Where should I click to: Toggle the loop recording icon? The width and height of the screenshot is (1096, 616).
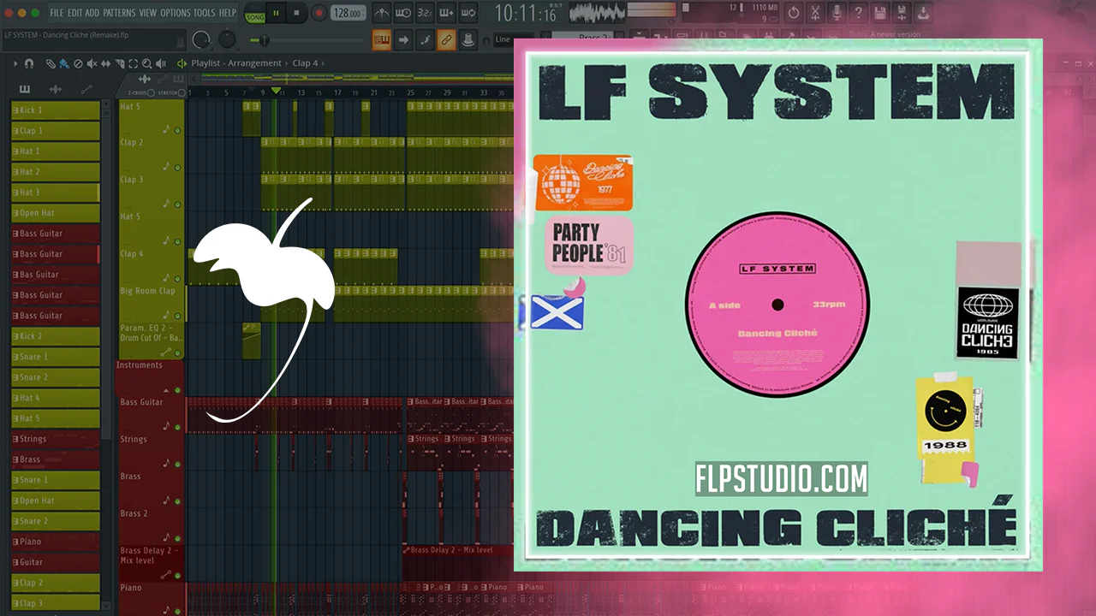point(468,13)
